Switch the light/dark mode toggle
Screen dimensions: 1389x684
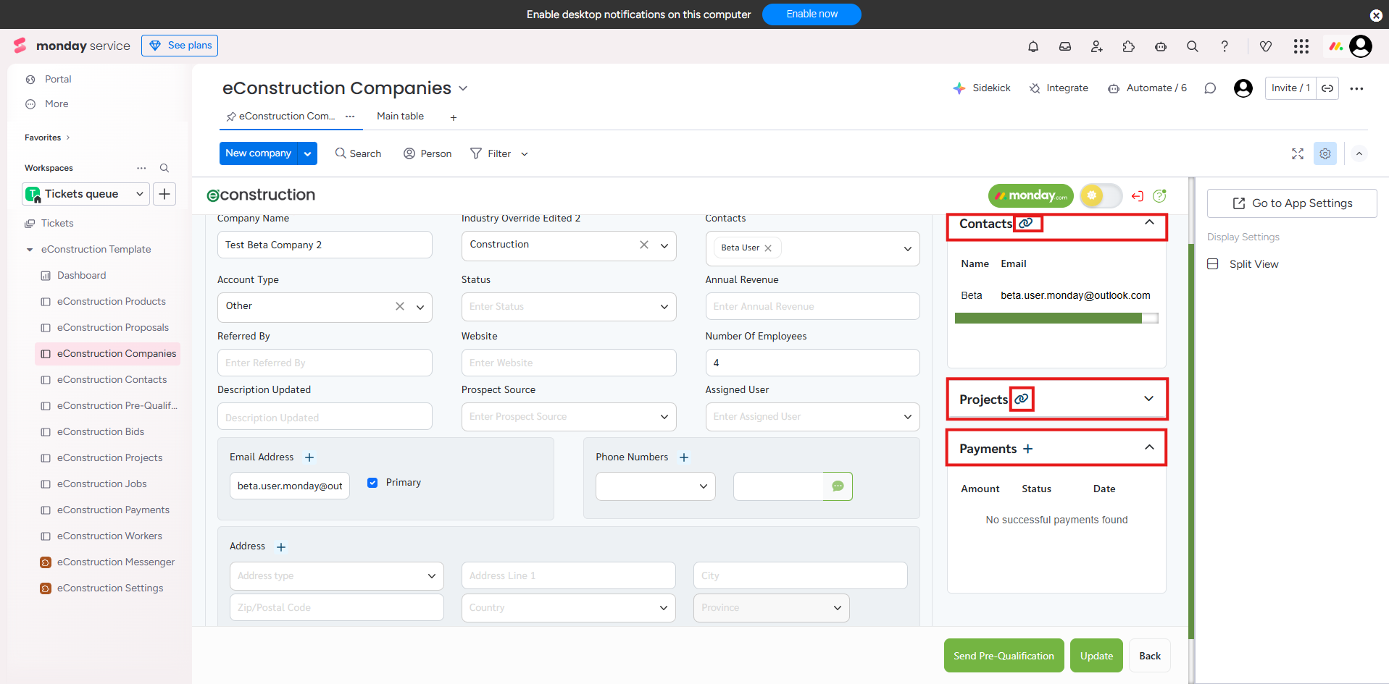pyautogui.click(x=1100, y=195)
